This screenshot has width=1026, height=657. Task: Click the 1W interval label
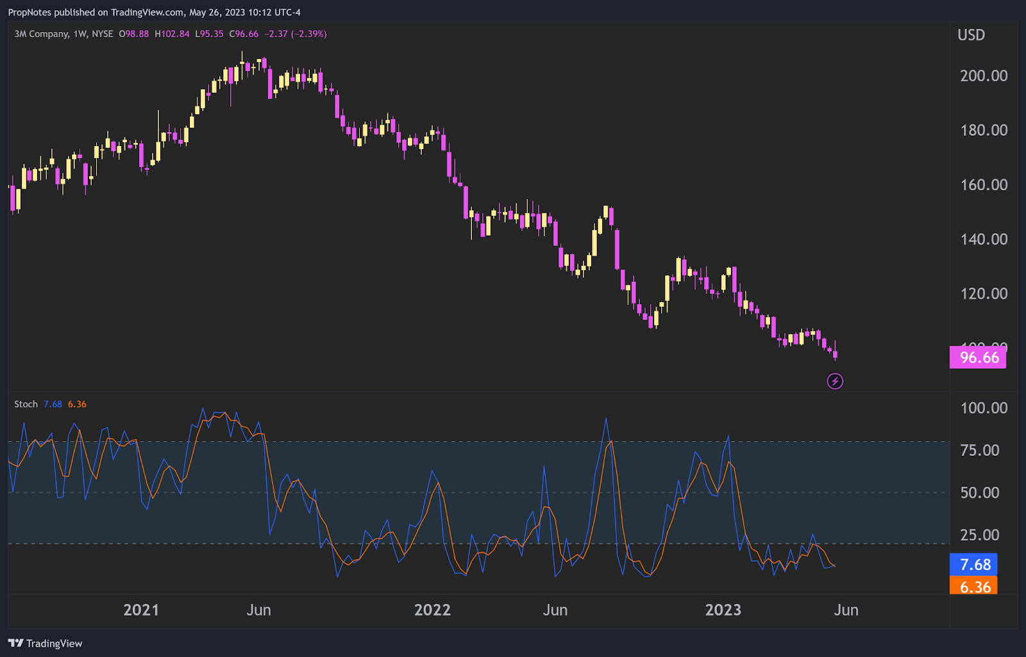tap(80, 34)
